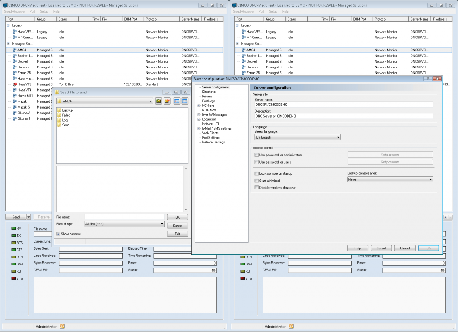Open the AMC4 folder location dropdown
Viewport: 458px width, 332px height.
click(x=150, y=101)
